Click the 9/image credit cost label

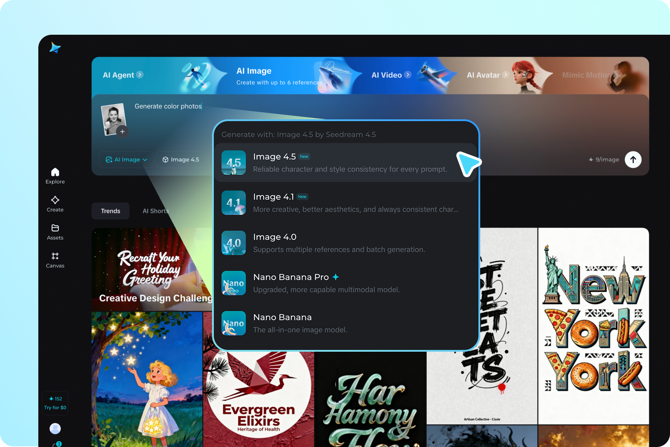604,159
